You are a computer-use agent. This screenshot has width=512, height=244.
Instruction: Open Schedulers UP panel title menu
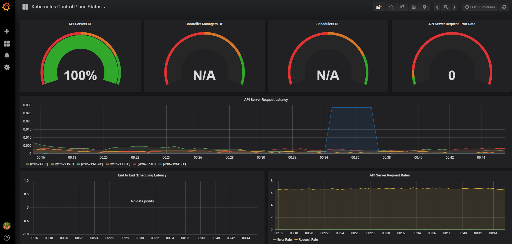(x=328, y=24)
